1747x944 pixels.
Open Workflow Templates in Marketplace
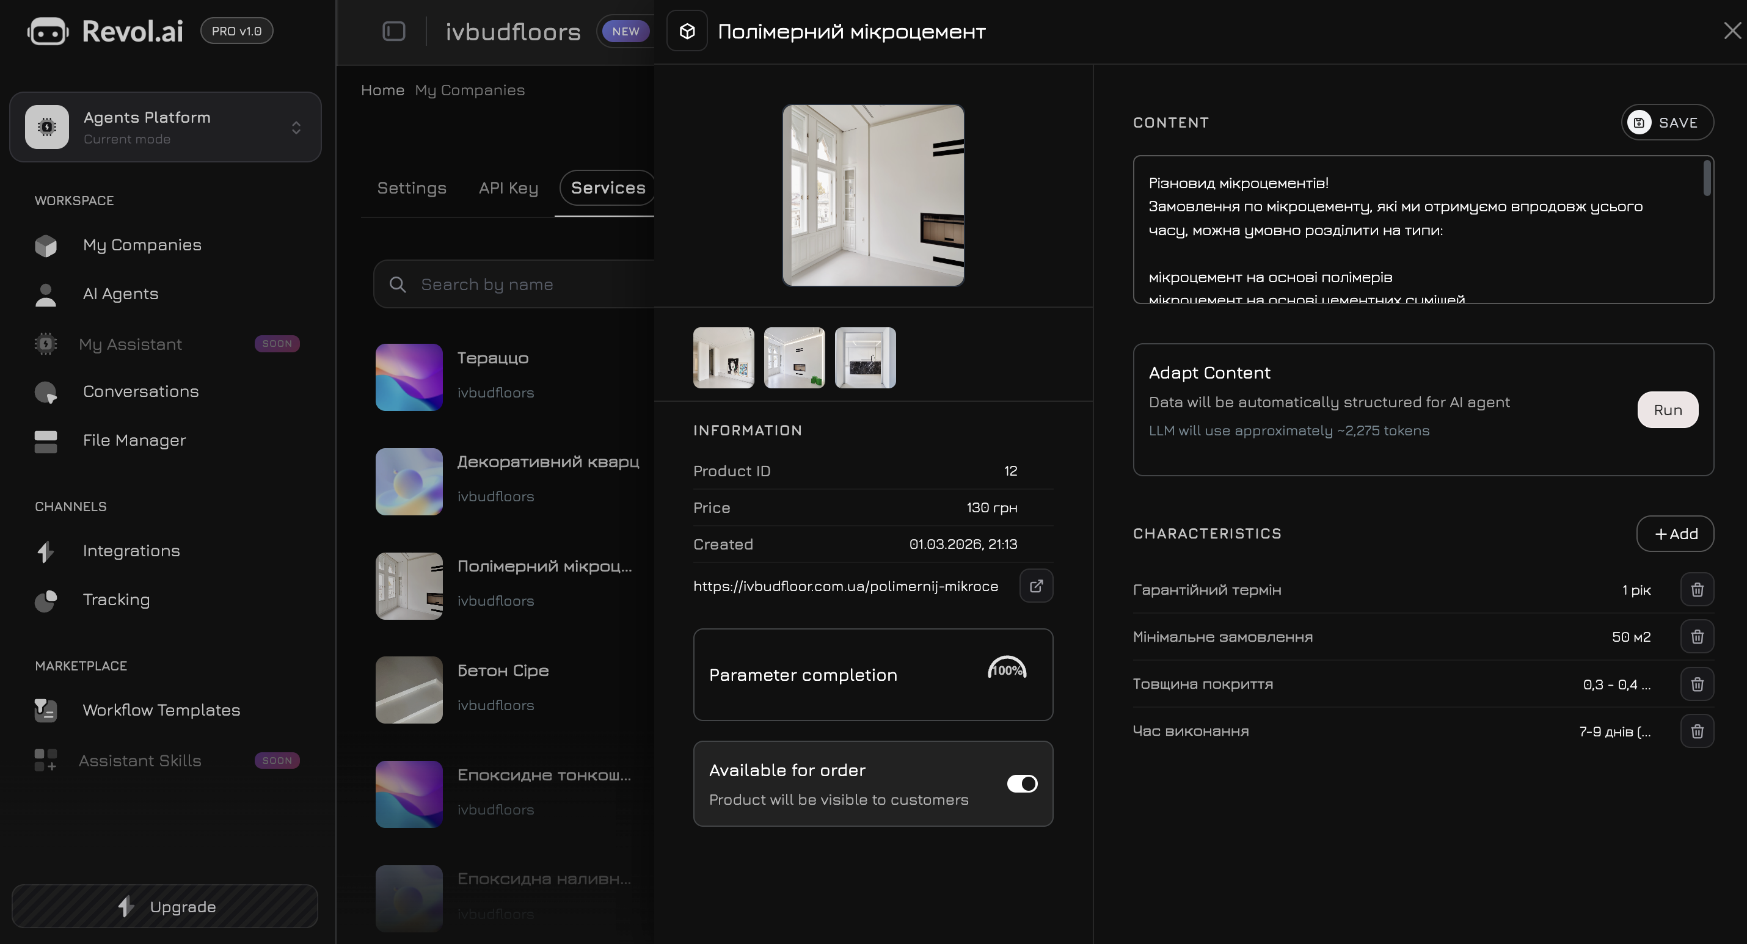coord(161,710)
